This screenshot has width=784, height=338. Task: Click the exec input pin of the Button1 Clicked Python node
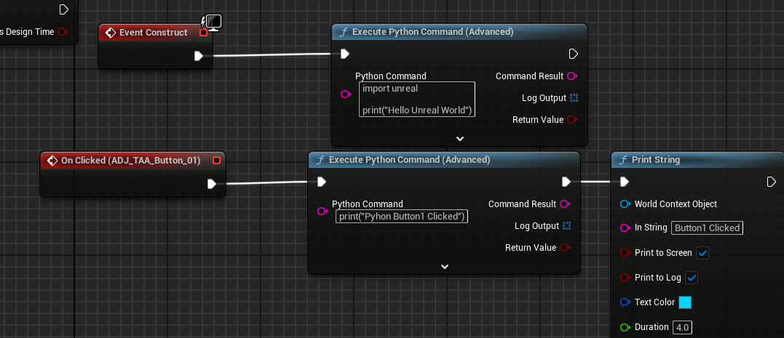click(x=322, y=182)
